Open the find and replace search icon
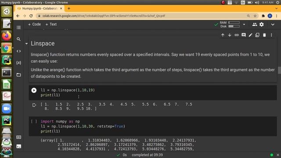 18,39
